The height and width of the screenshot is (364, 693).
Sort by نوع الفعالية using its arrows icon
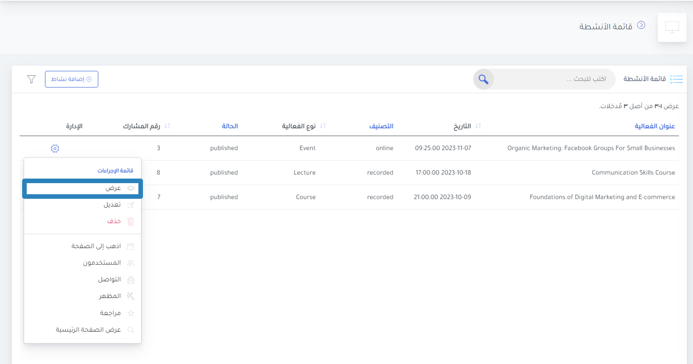pos(323,126)
